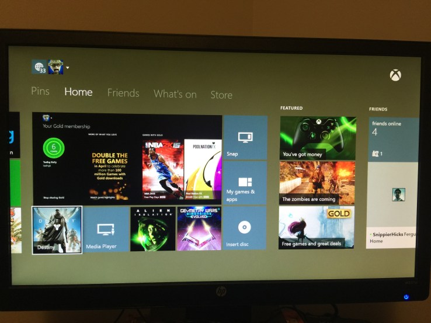The image size is (431, 323).
Task: Click the Watch game highlights link
Action: 102,197
